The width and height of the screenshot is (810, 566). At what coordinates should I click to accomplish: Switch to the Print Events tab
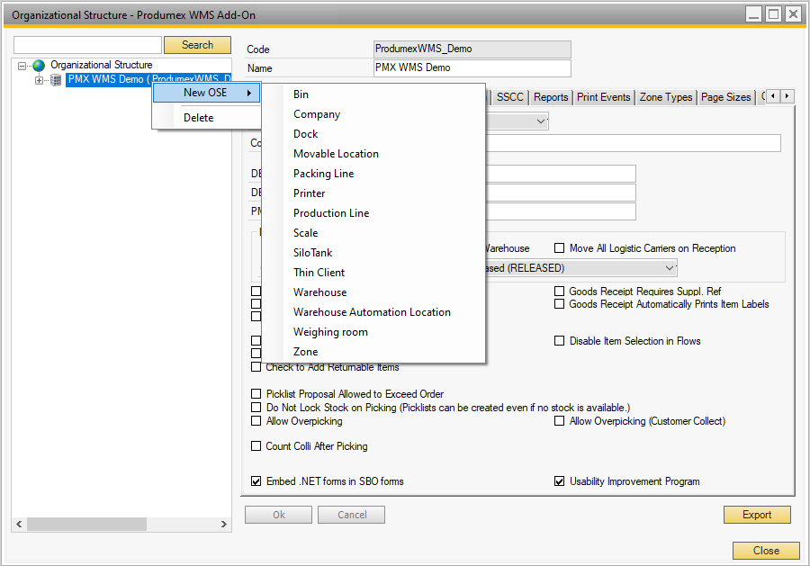point(603,97)
